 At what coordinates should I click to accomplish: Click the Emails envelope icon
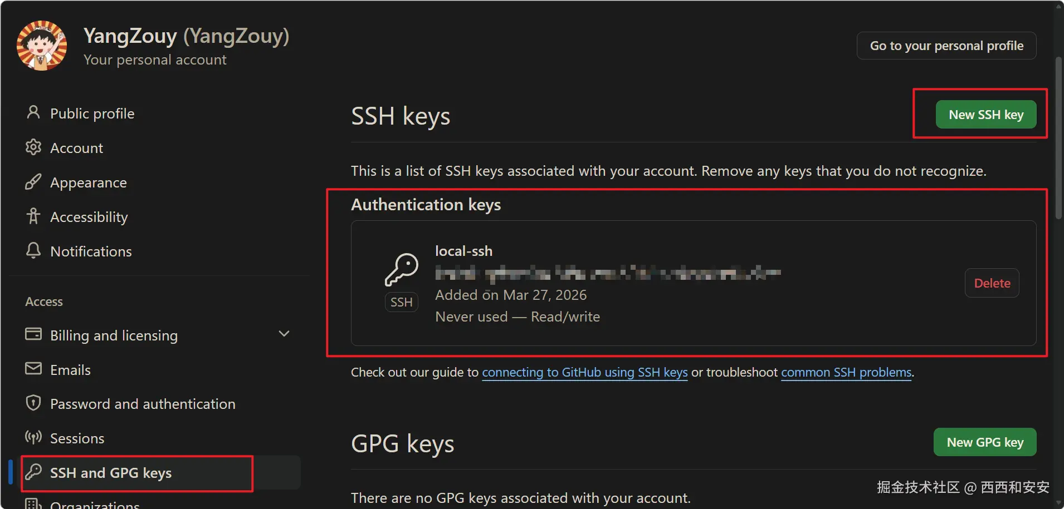(33, 369)
